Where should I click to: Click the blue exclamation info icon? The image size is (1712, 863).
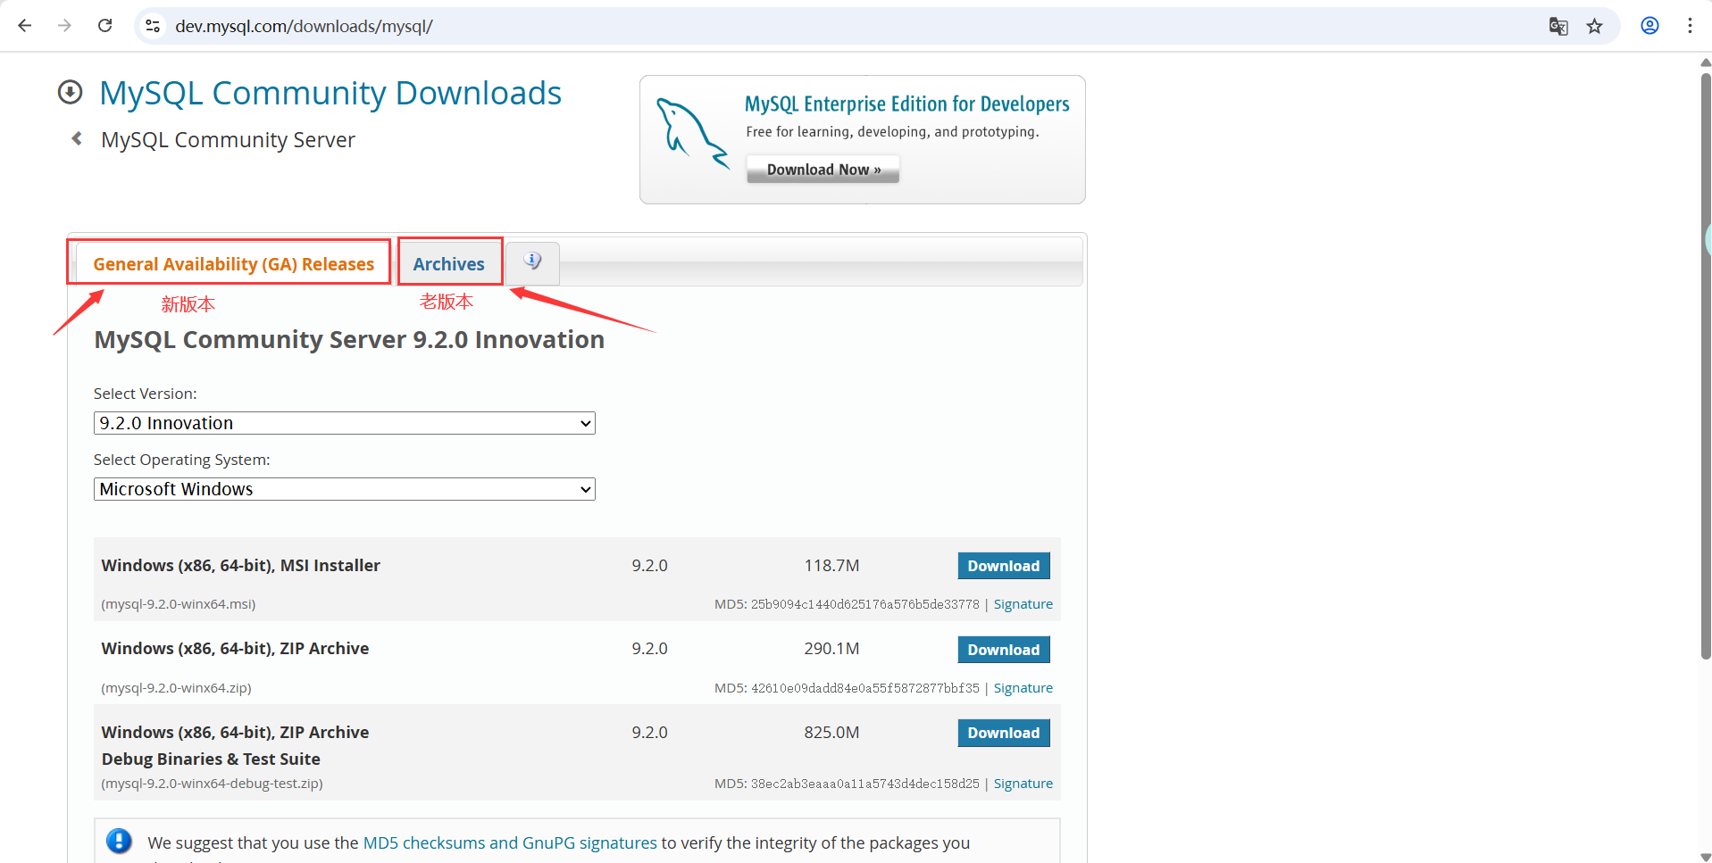point(119,841)
